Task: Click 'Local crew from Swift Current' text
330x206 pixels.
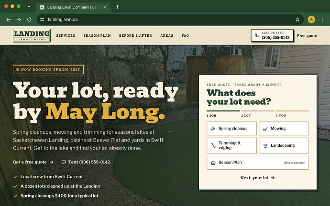Action: point(52,177)
